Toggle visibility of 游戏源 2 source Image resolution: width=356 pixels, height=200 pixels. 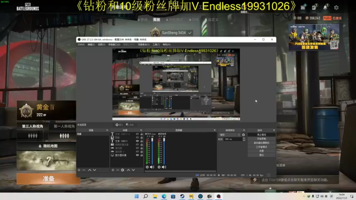tap(138, 152)
